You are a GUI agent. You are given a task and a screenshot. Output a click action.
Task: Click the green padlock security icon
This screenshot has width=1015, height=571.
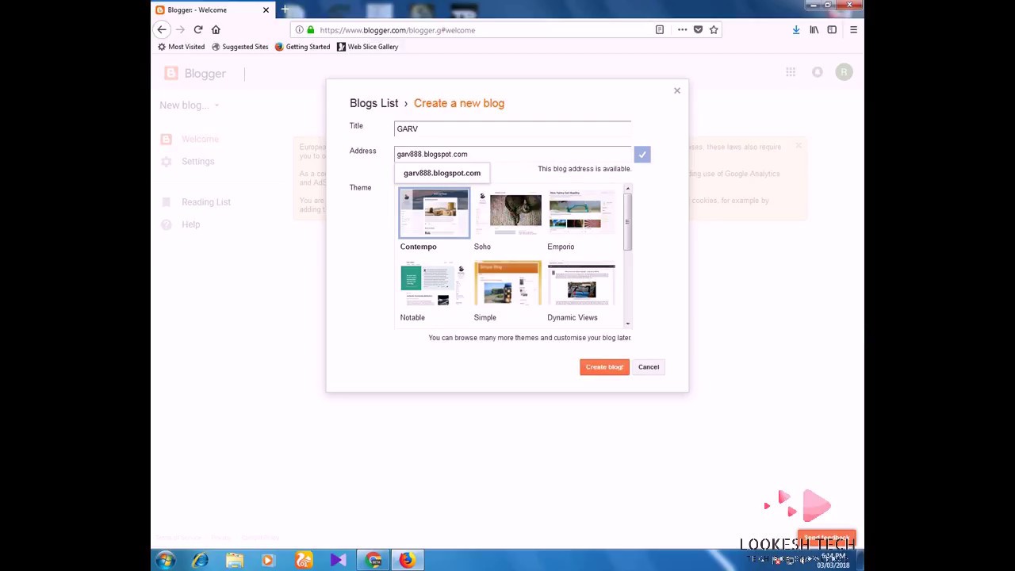coord(311,30)
